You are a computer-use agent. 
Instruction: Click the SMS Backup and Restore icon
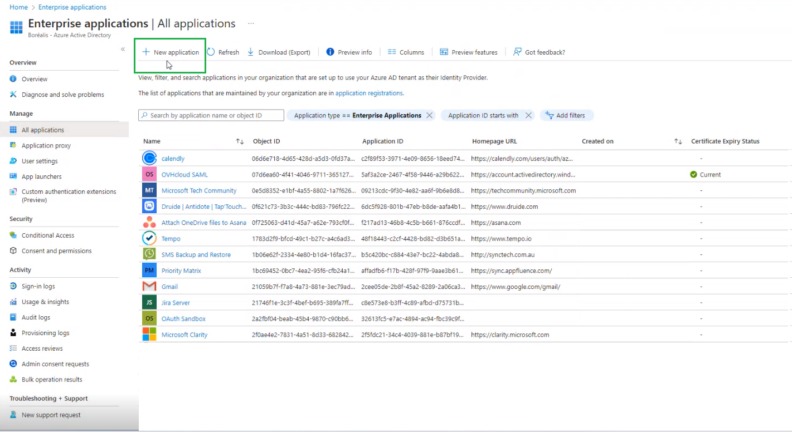pos(149,254)
